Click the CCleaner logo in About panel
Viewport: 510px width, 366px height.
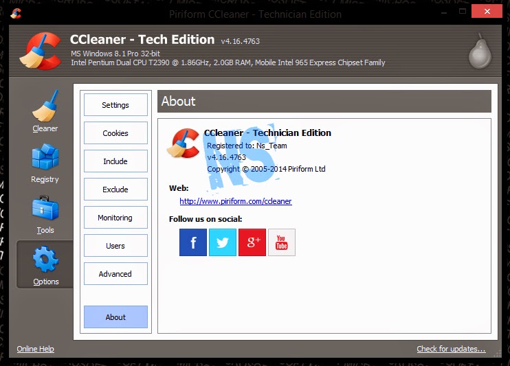coord(183,143)
